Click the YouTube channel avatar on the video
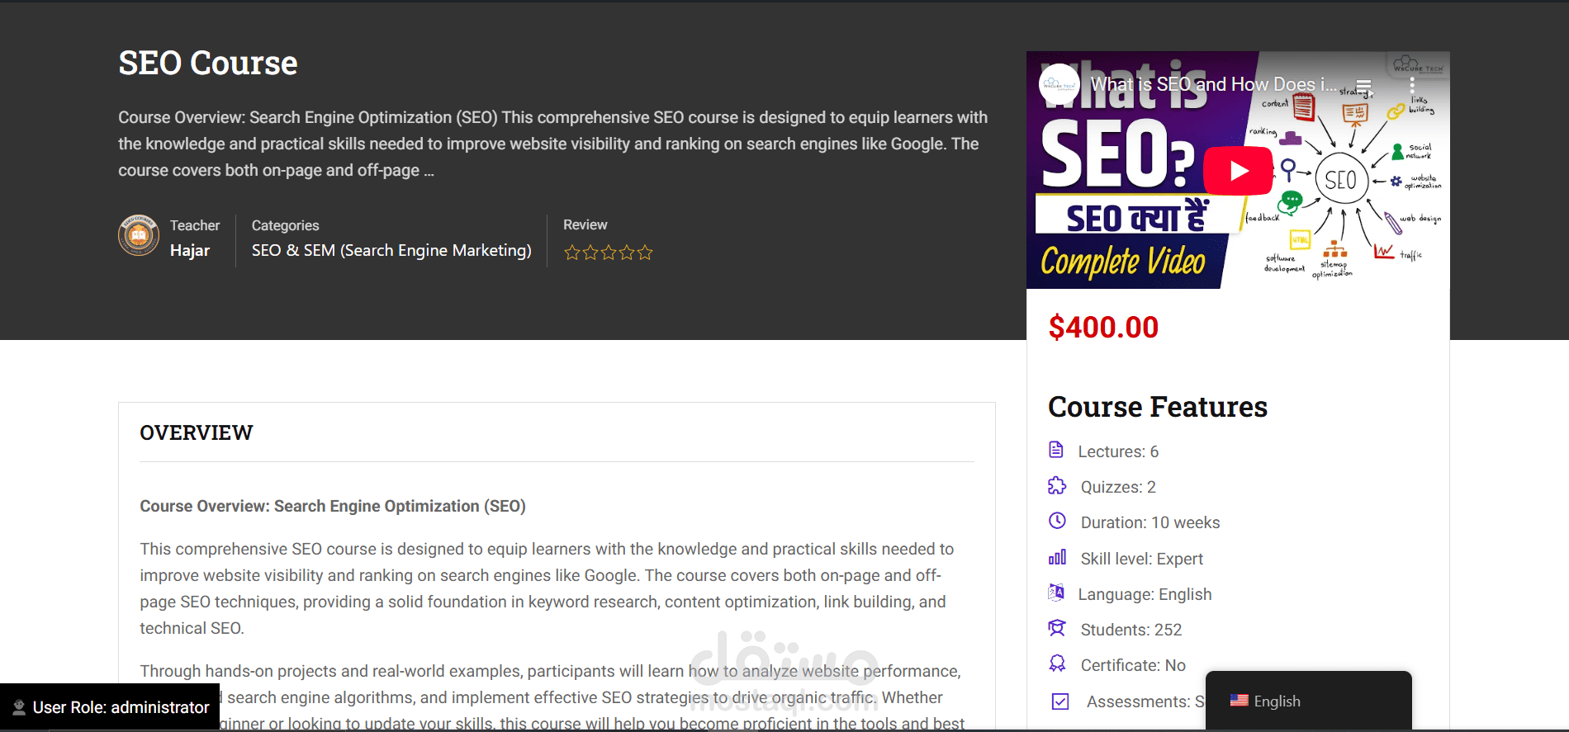 point(1059,84)
